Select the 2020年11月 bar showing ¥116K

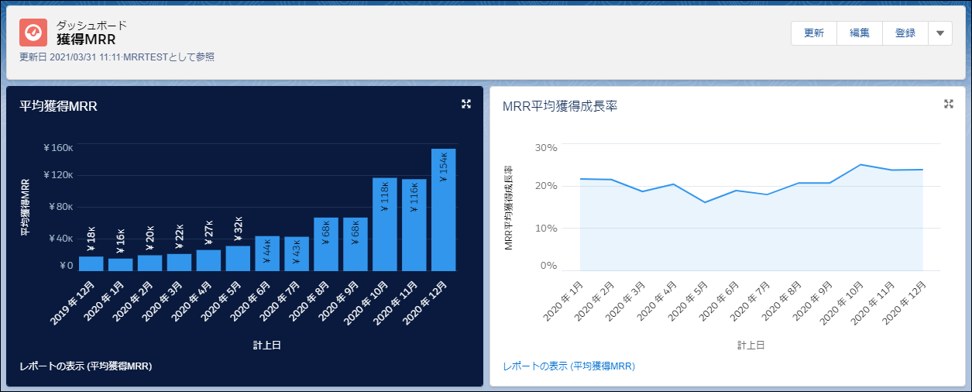(x=414, y=225)
